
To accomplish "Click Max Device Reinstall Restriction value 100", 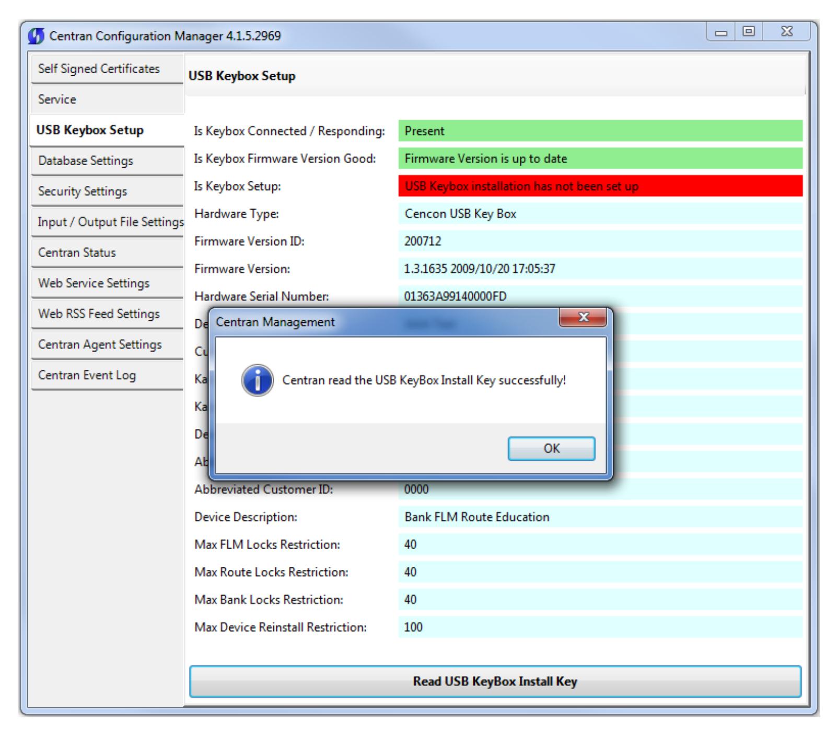I will tap(600, 627).
